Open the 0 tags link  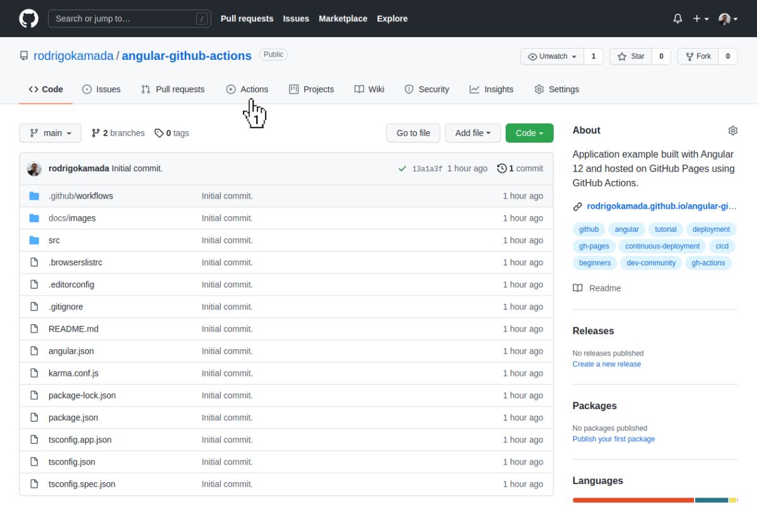tap(172, 133)
